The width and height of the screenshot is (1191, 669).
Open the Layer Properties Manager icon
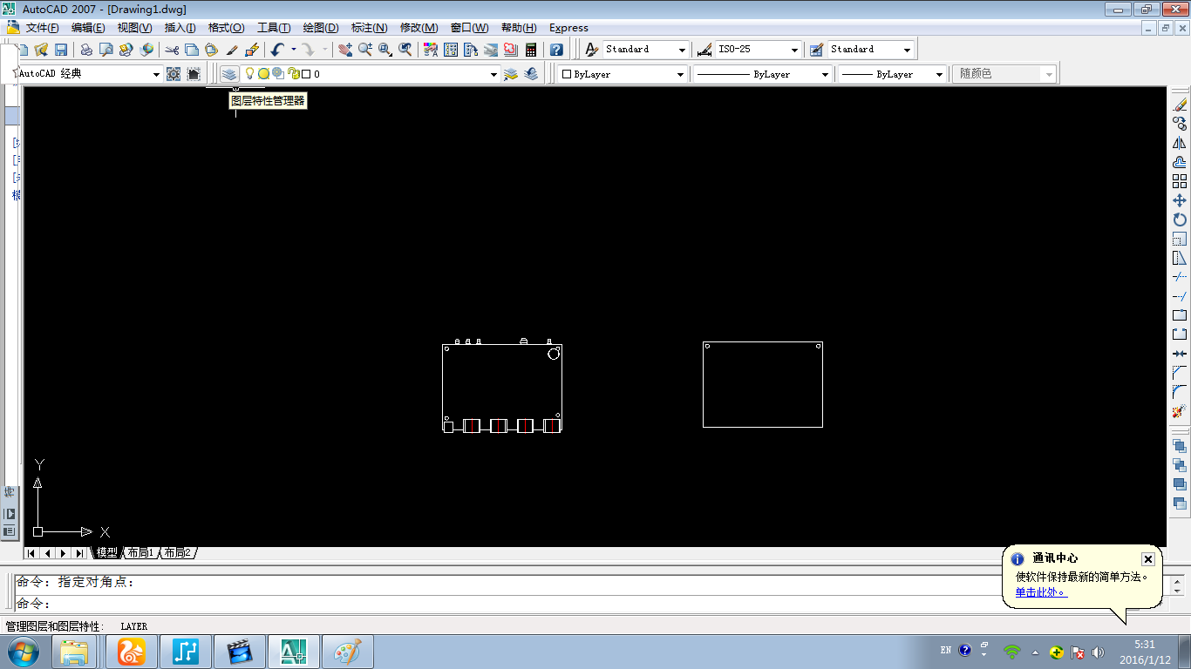[229, 74]
